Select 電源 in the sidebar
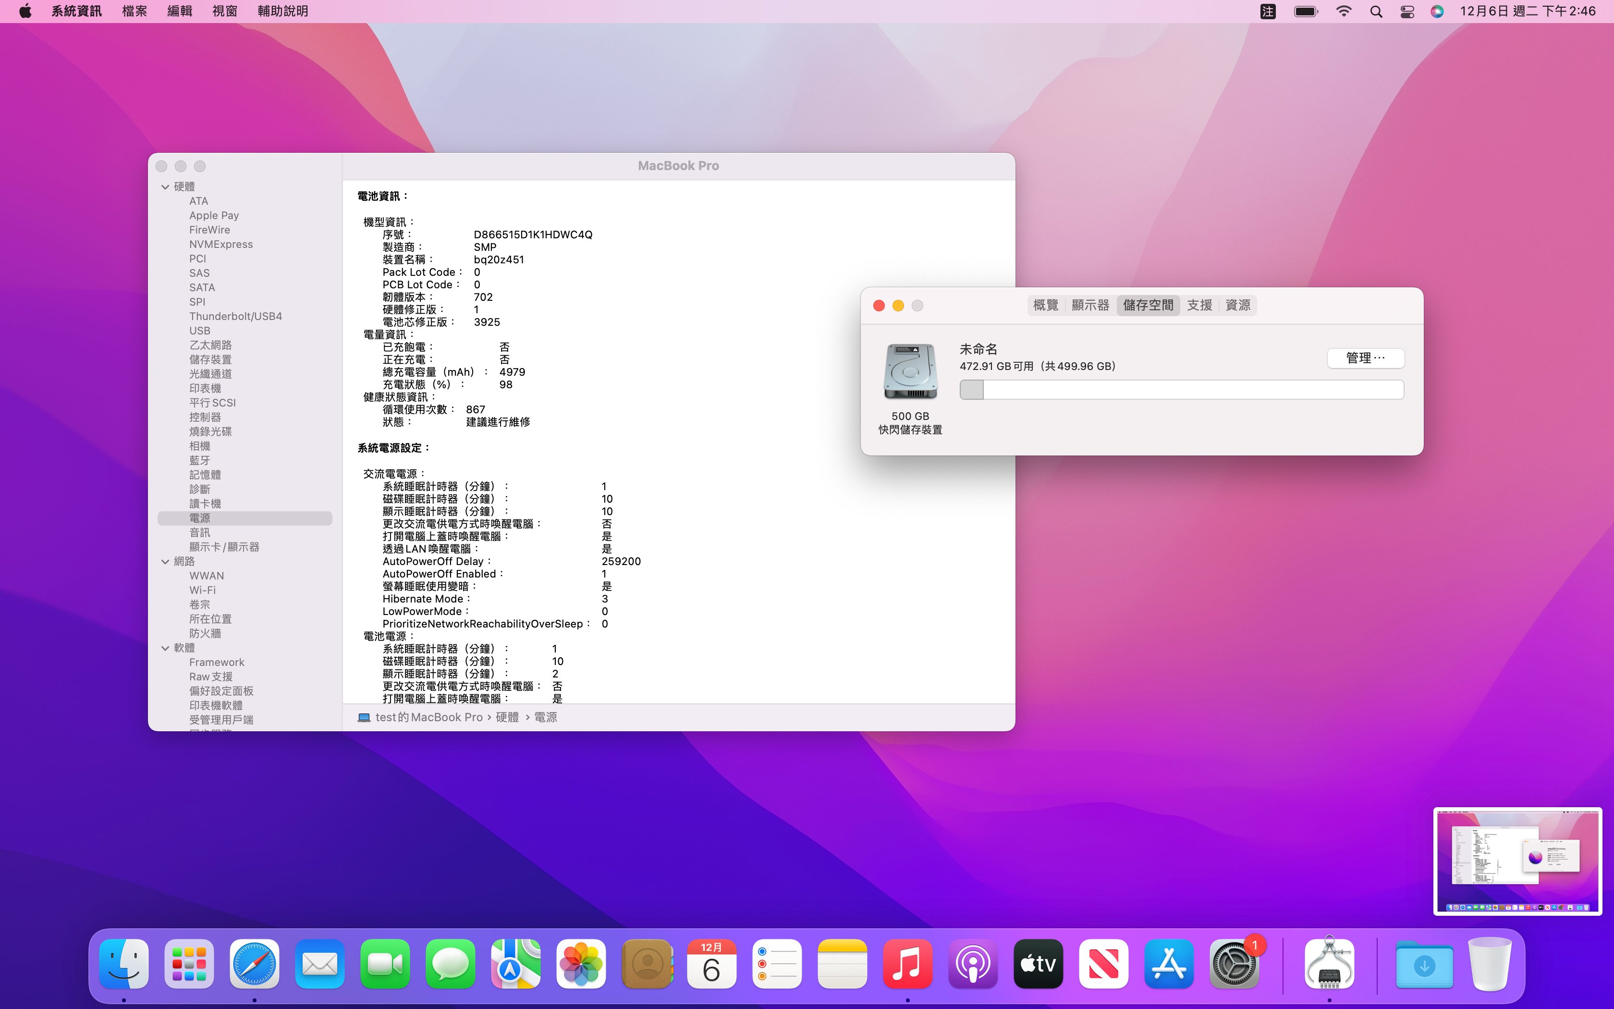Screen dimensions: 1614x1009 (245, 518)
